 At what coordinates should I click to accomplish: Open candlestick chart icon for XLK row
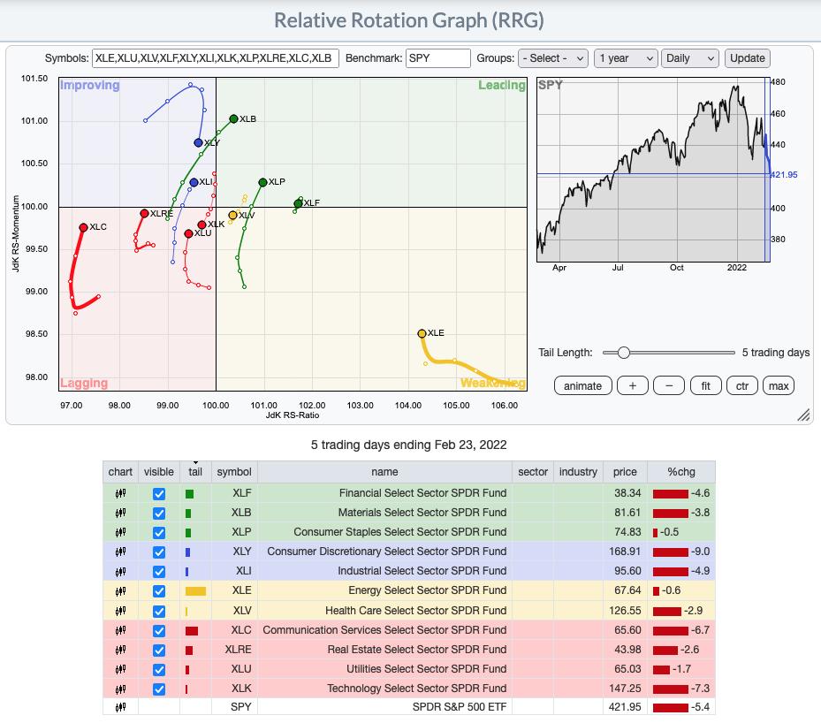tap(120, 689)
